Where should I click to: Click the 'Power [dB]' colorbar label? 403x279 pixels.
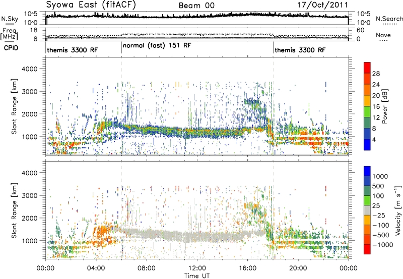(x=384, y=106)
